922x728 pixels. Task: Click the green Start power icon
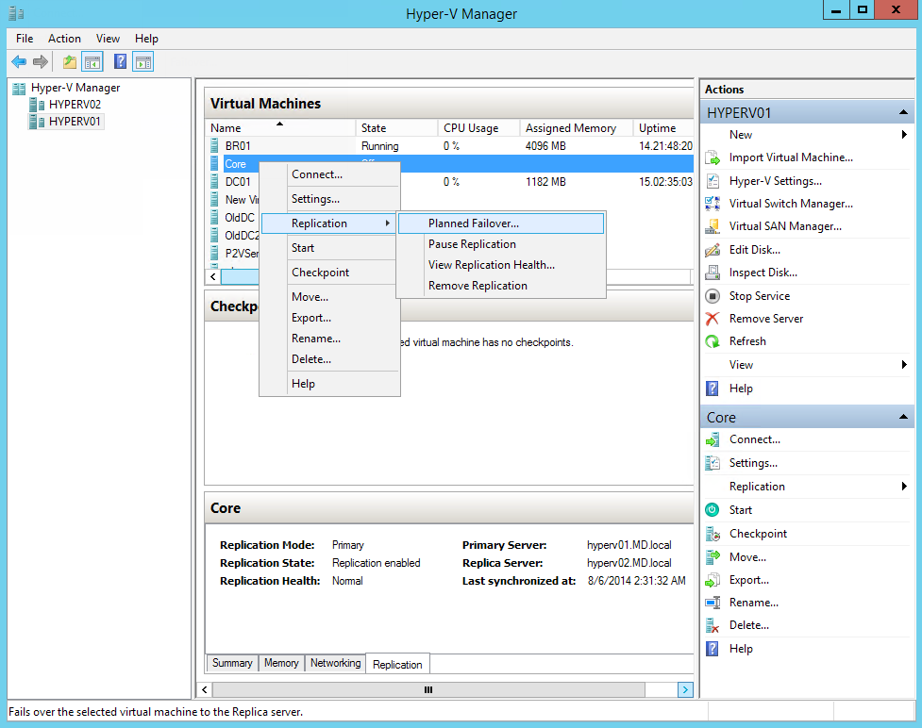pyautogui.click(x=712, y=510)
